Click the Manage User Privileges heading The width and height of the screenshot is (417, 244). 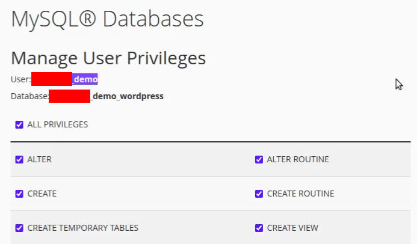[x=108, y=58]
